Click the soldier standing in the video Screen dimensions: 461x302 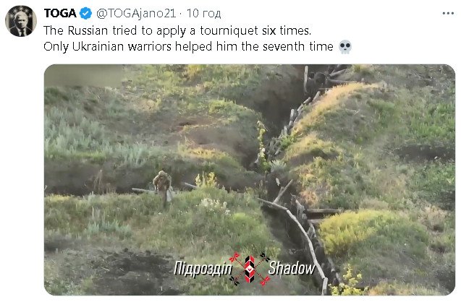point(163,189)
